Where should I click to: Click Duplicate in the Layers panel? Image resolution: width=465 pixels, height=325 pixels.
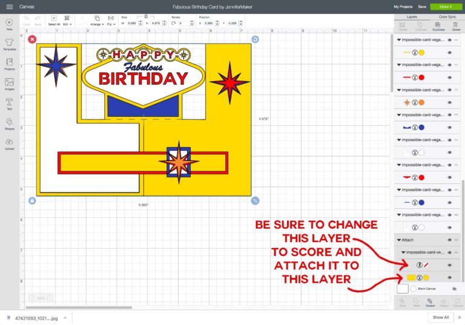[438, 27]
